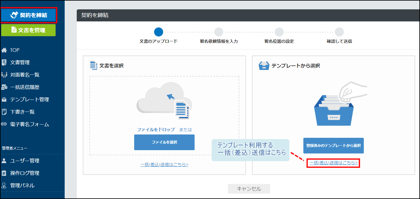420x199 pixels.
Task: Click the 一括送信履歴 icon in sidebar
Action: [x=4, y=87]
